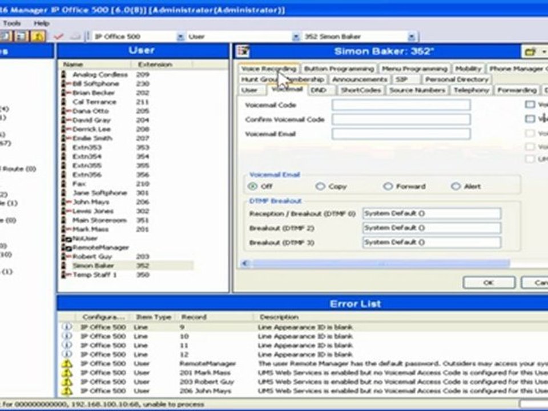Click the user icon beside Analog Cordless
Screen dimensions: 548x411
64,74
